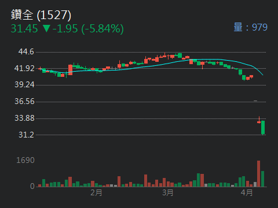Click the 39.24 price axis label

pos(24,84)
